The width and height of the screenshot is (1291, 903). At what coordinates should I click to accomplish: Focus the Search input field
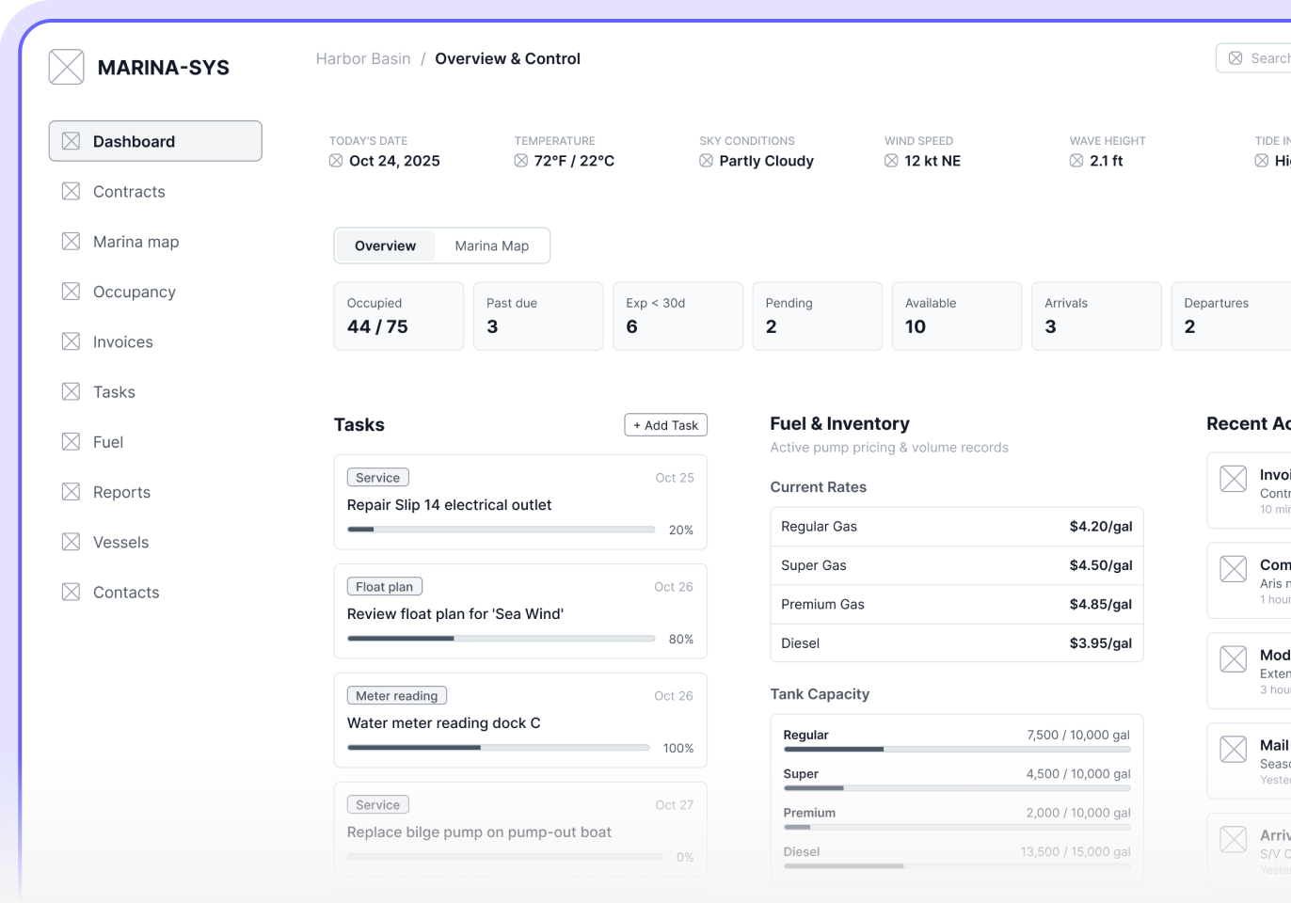1254,58
